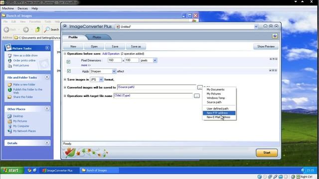
Task: Click the more >> link
Action: point(86,65)
